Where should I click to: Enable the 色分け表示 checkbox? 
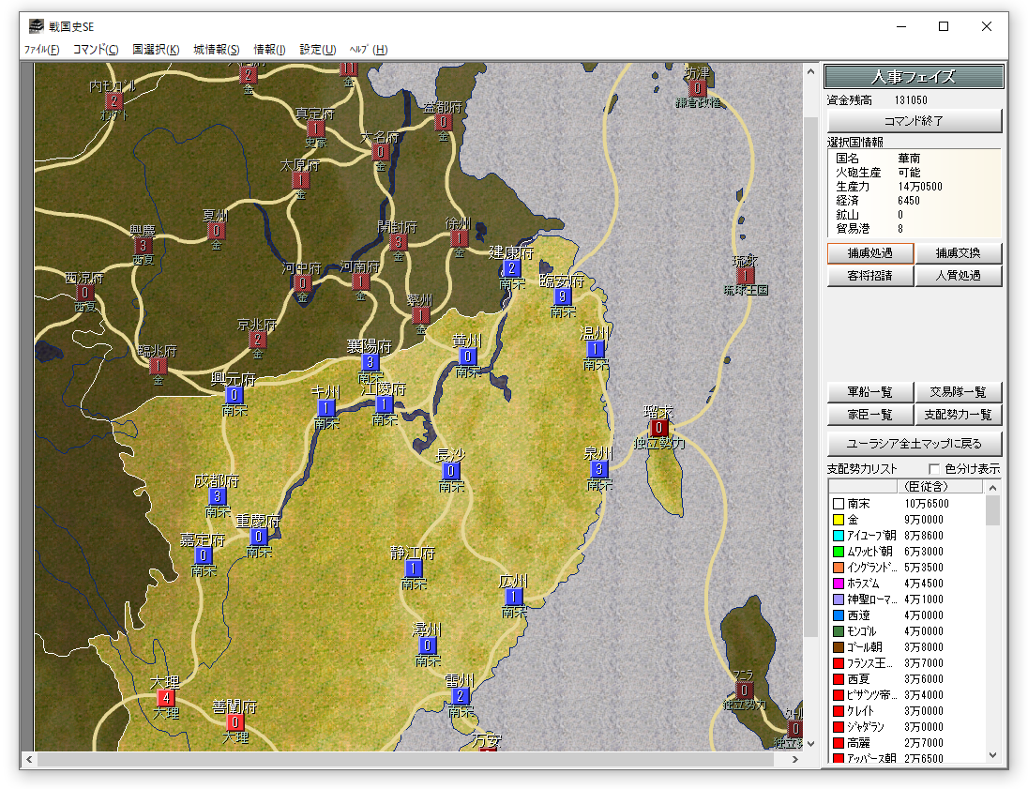click(934, 469)
